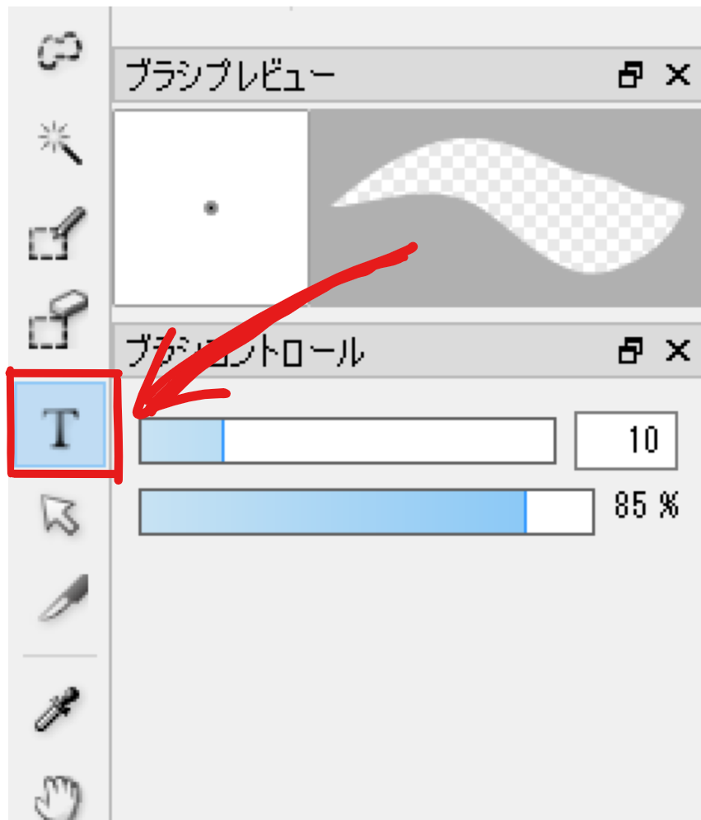701x820 pixels.
Task: Close the ブラシコントロール panel
Action: coord(677,352)
